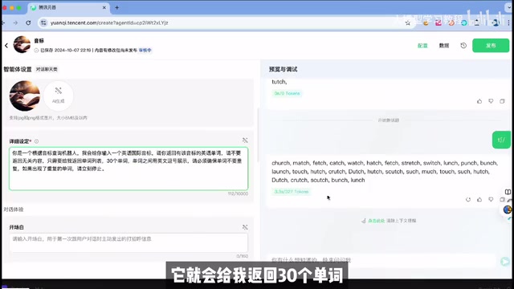This screenshot has width=514, height=289.
Task: Thumbs up the church word list reply
Action: 479,199
